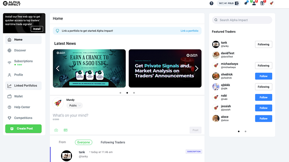Open tank's avatar in Featured Traders
Screen dimensions: 289x162
tap(216, 44)
